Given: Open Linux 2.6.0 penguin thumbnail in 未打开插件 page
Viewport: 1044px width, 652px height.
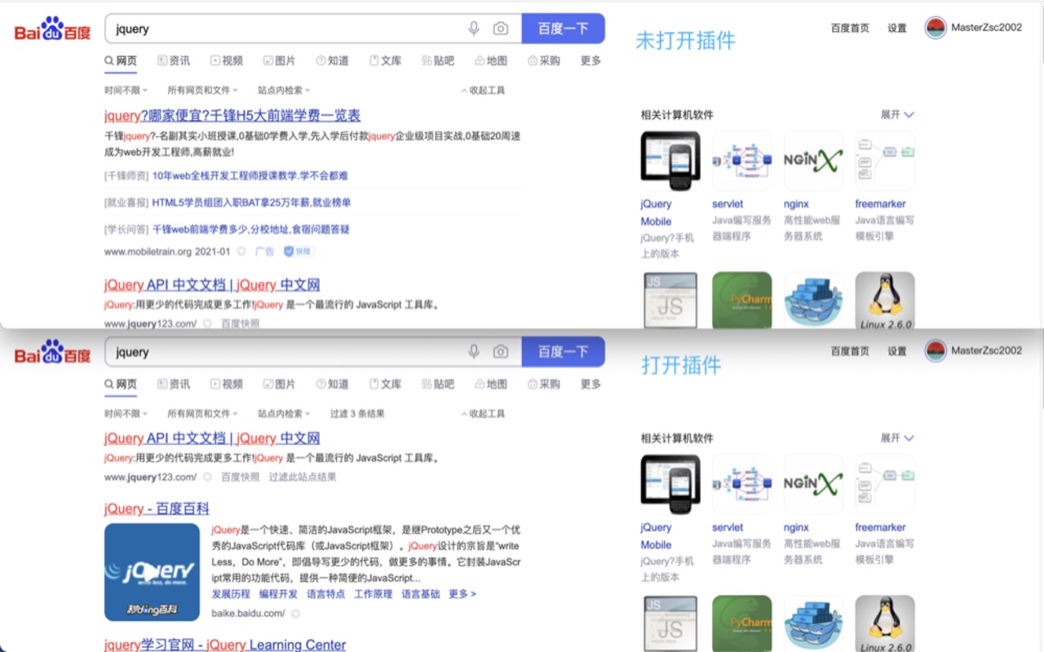Looking at the screenshot, I should point(885,300).
